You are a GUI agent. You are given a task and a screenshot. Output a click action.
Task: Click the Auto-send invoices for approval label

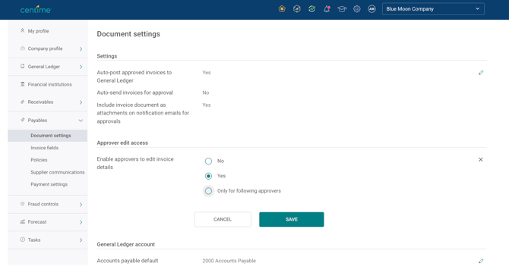(135, 93)
